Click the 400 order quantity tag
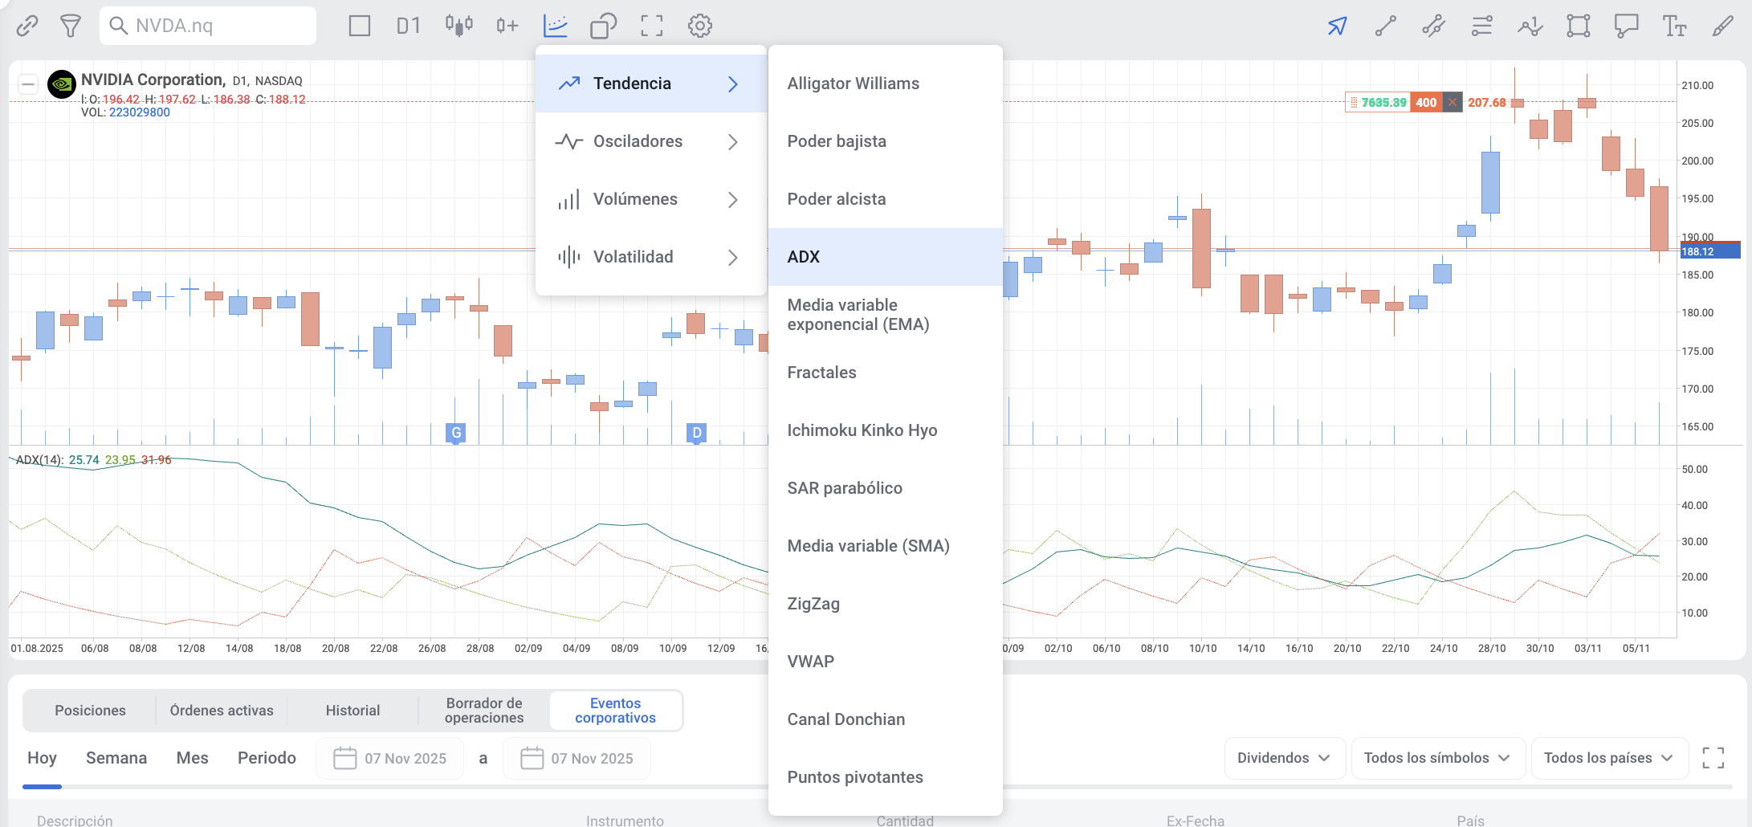The width and height of the screenshot is (1752, 827). click(1426, 103)
